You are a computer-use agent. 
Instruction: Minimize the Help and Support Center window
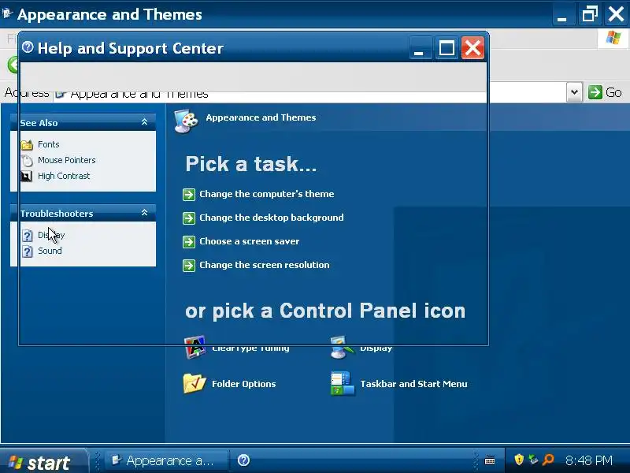pos(420,48)
